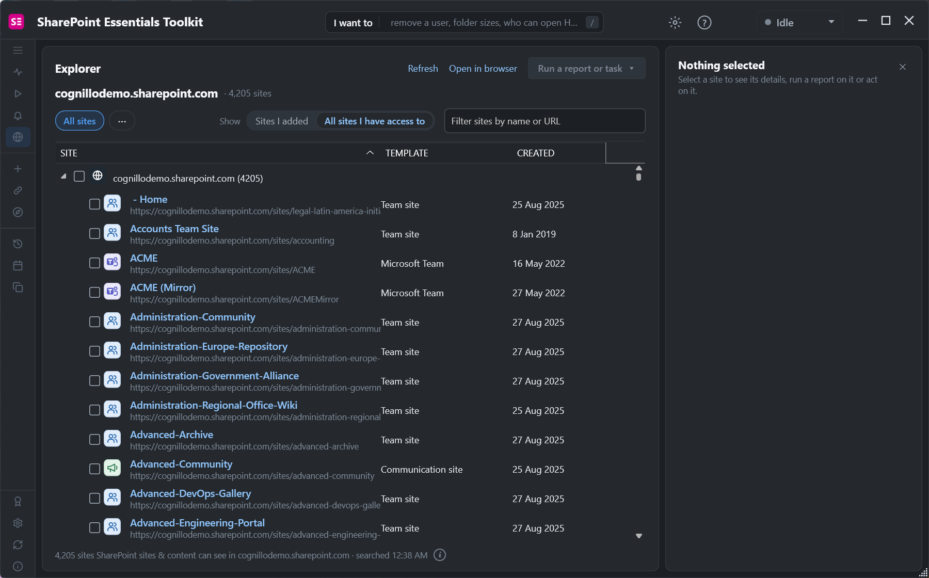Check the root cognillodemo.sharepoint.com checkbox

coord(79,176)
